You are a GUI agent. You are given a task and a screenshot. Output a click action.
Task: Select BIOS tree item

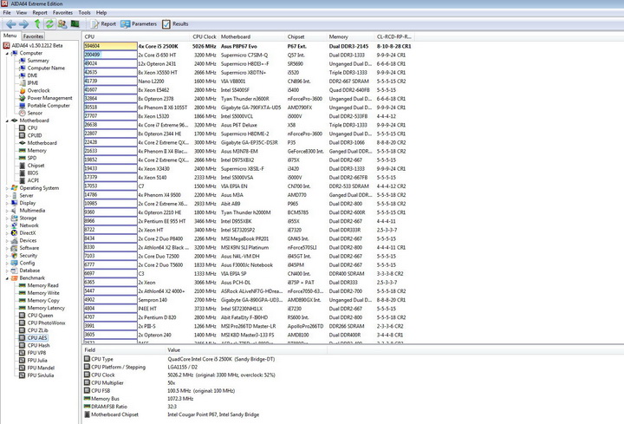tap(33, 173)
